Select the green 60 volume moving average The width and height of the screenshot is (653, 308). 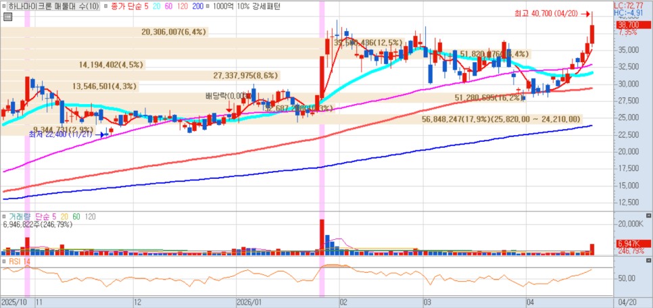pos(76,217)
